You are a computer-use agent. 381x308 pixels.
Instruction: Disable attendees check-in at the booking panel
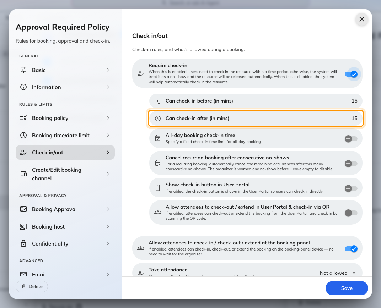tap(351, 249)
